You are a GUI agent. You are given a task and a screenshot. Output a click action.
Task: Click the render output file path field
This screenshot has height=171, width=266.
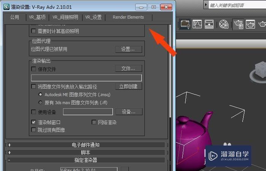point(86,78)
